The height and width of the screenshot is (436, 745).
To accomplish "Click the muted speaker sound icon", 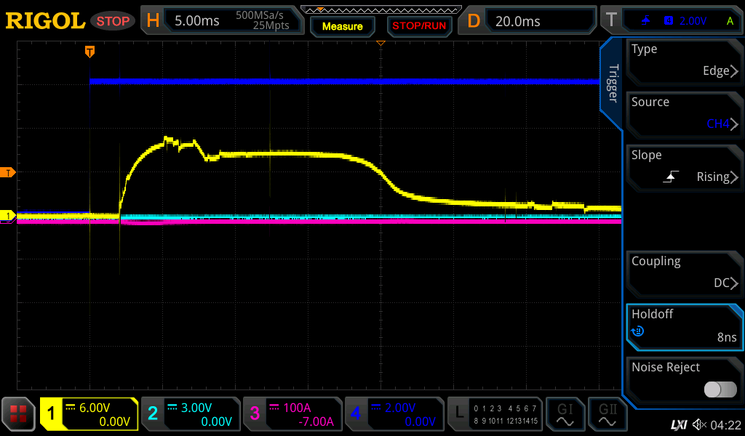I will coord(699,424).
